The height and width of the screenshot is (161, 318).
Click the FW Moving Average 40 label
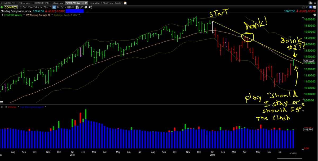tap(38, 15)
